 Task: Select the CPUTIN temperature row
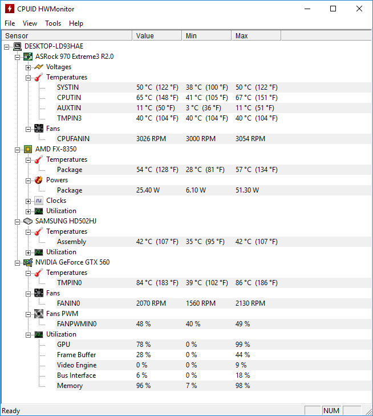click(x=213, y=98)
